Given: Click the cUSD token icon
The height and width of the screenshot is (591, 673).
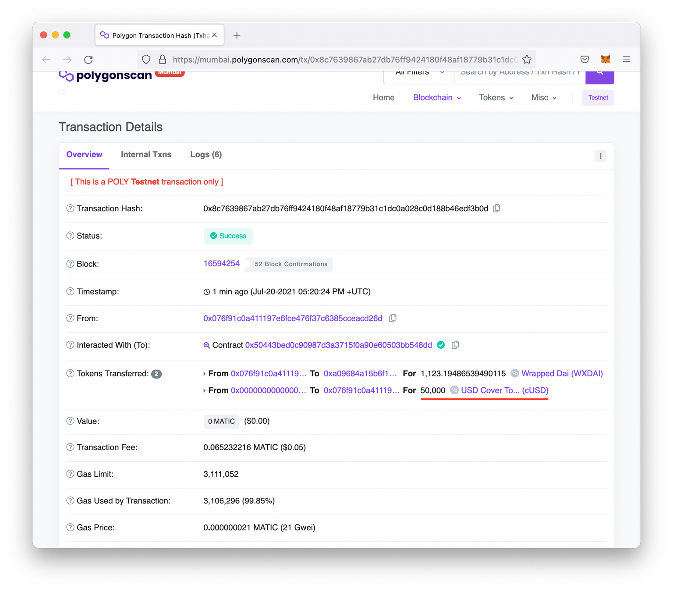Looking at the screenshot, I should (454, 390).
